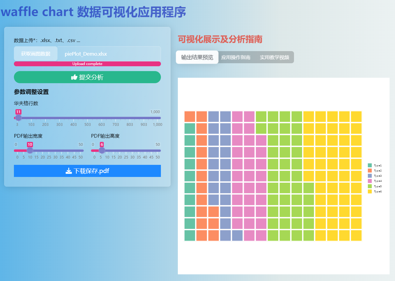
Task: Click the PDF输出宽度 slider handle showing 10
Action: tap(30, 150)
